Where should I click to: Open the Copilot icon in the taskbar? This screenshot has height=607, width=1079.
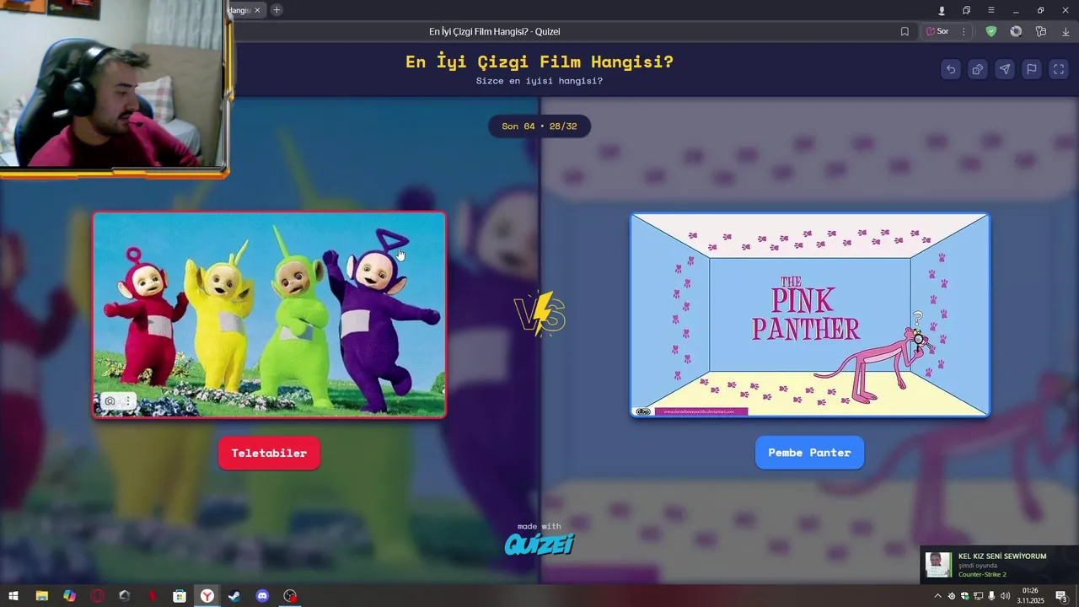[x=69, y=596]
